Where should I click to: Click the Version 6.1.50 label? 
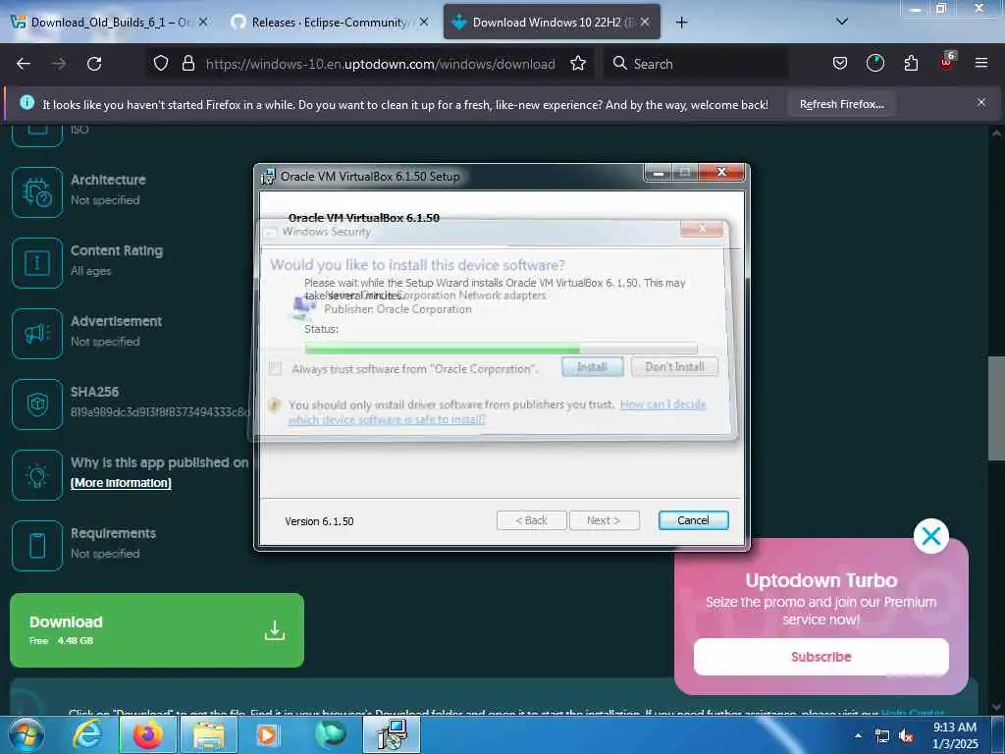click(319, 521)
